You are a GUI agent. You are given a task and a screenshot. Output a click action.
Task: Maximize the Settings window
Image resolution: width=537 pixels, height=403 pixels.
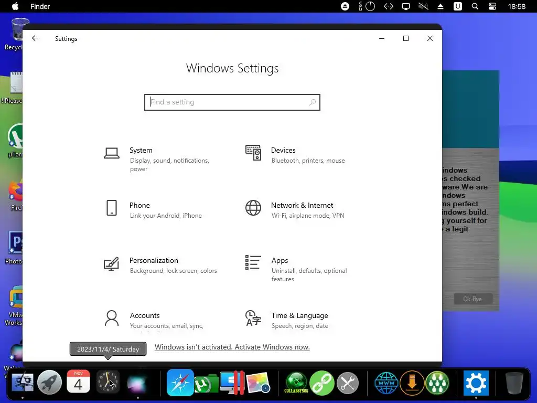(x=406, y=38)
